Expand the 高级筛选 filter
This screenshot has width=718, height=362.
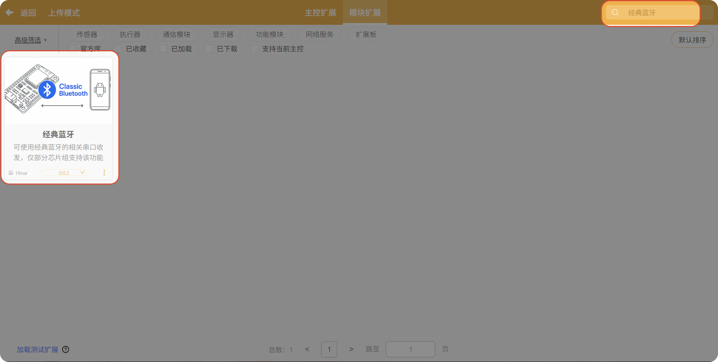[x=31, y=40]
